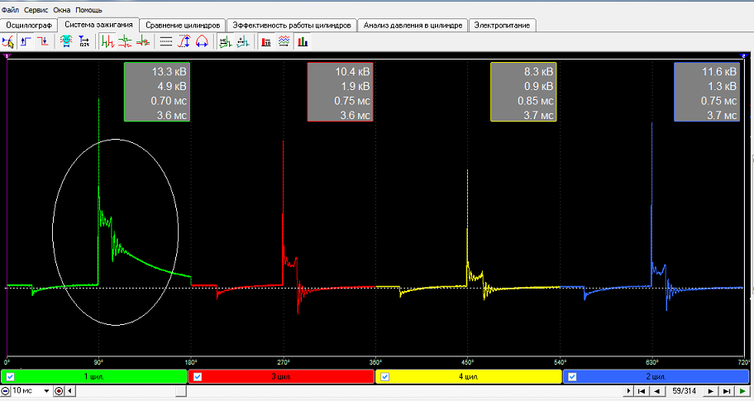Click the green play button

[743, 391]
